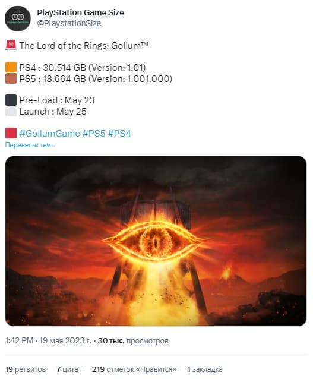Image resolution: width=313 pixels, height=379 pixels.
Task: Open the @PlaystationSize handle
Action: pos(69,23)
